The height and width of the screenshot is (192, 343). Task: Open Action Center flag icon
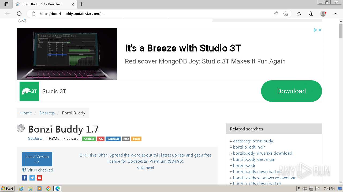[318, 189]
